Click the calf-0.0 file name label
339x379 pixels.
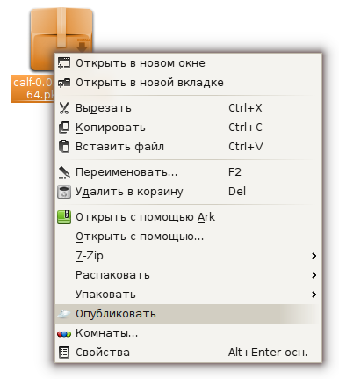33,89
